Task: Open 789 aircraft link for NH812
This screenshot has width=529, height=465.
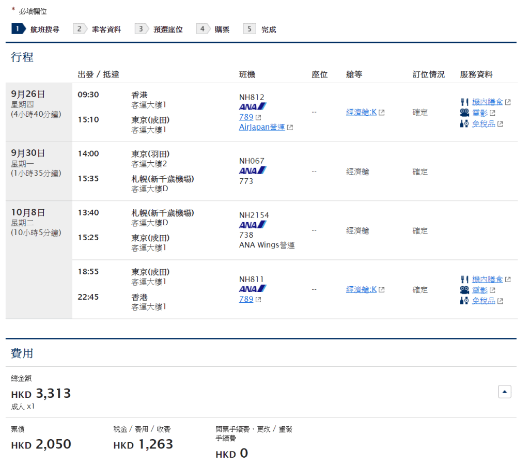Action: [x=246, y=117]
